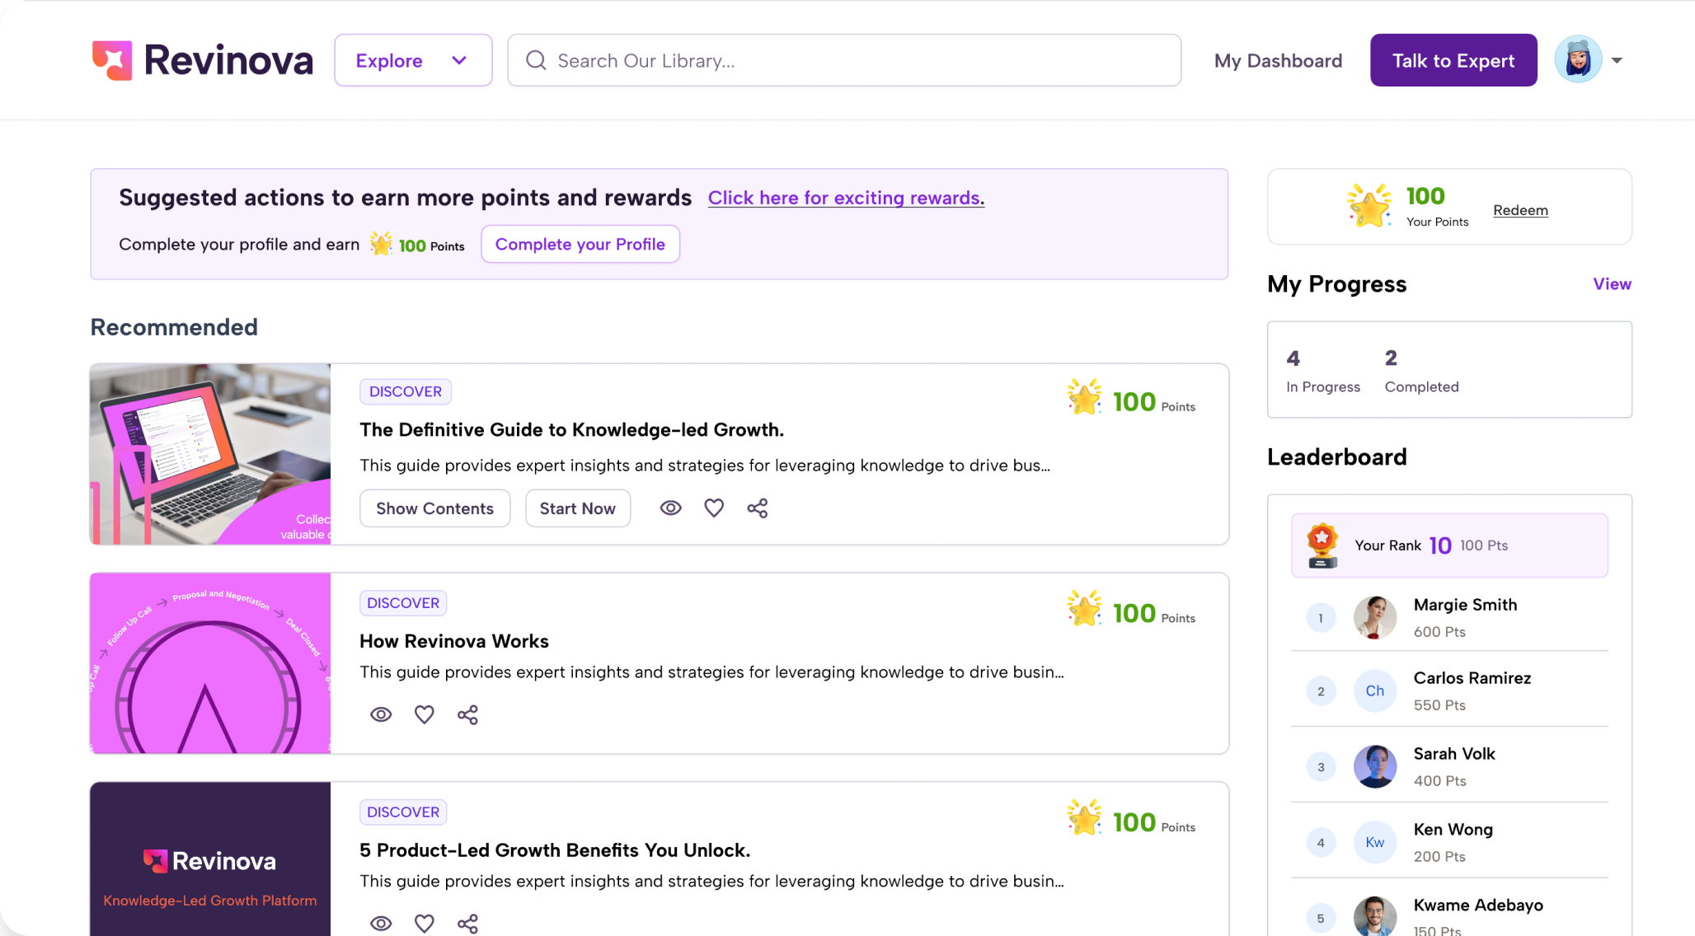Open title 5 Product-Led Growth Benefits You Unlock
The width and height of the screenshot is (1695, 936).
click(x=555, y=850)
